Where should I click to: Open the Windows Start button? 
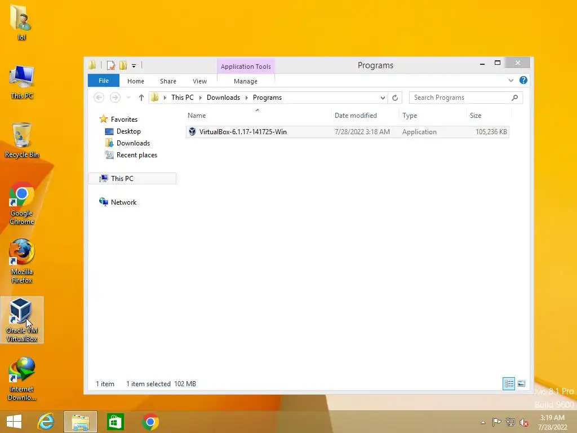pos(14,422)
